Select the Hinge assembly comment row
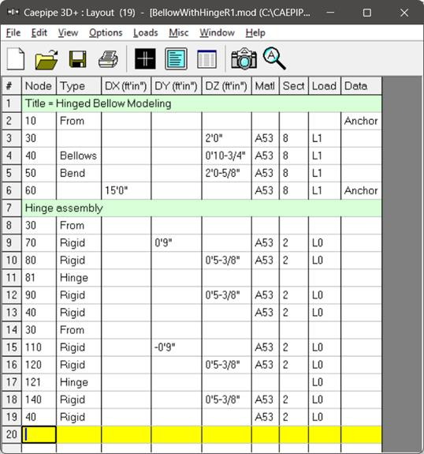 tap(202, 208)
